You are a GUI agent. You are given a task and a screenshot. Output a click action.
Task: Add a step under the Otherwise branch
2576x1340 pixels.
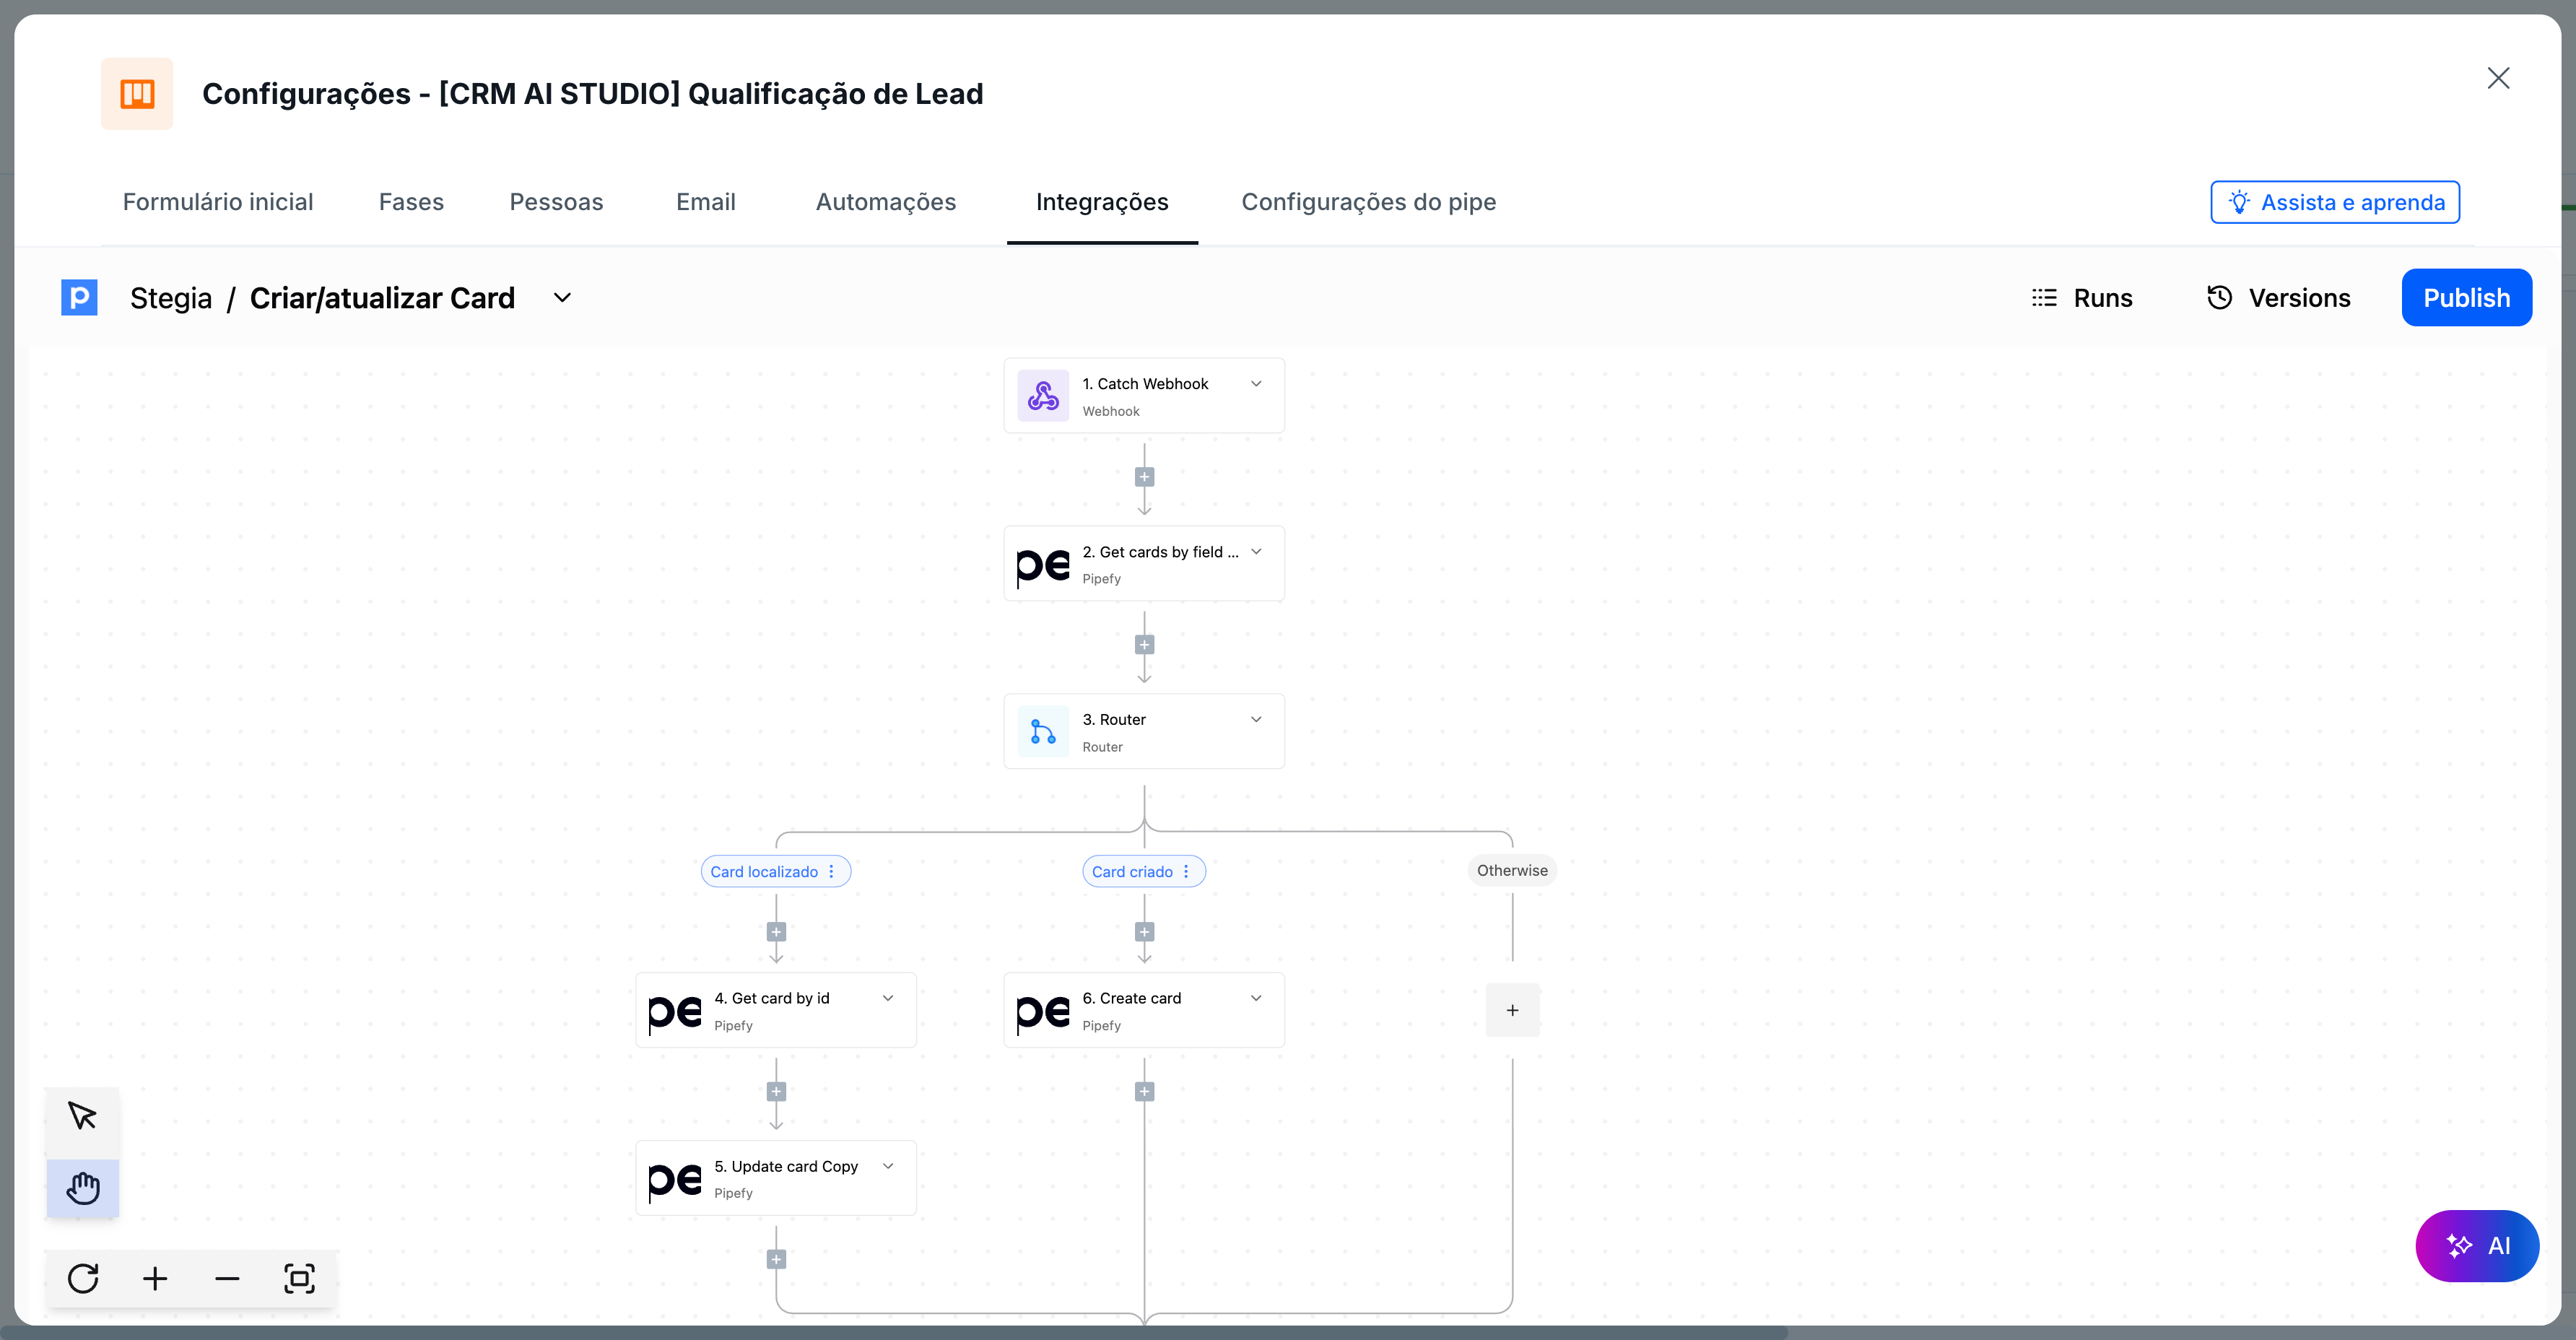1512,1010
